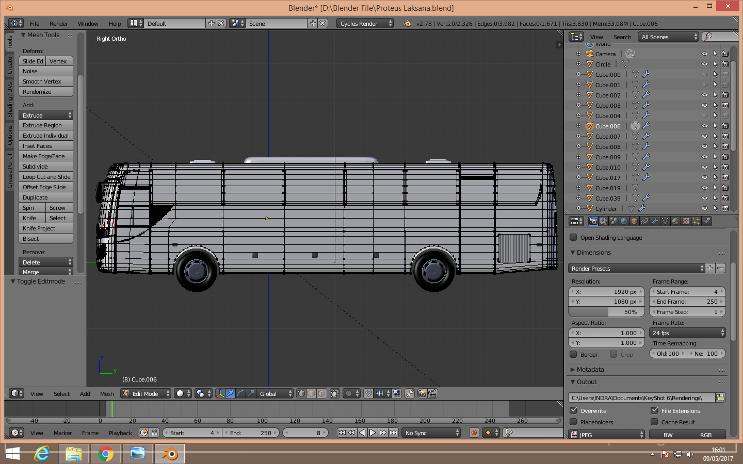The width and height of the screenshot is (743, 464).
Task: Tick the Open Shading Language checkbox
Action: (x=573, y=238)
